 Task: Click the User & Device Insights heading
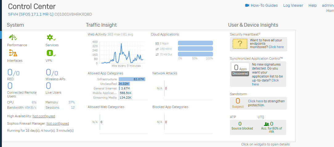point(253,25)
